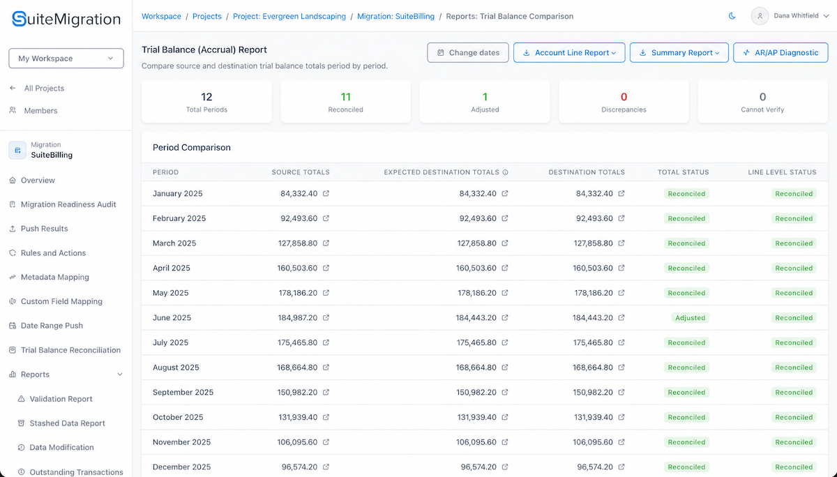
Task: Open September 2025 destination totals link icon
Action: (621, 393)
